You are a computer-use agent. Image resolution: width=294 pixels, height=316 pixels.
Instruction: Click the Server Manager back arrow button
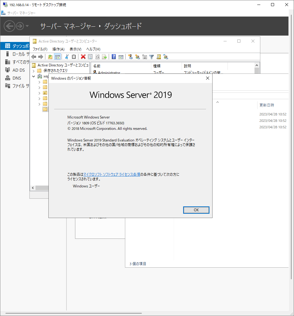[9, 26]
